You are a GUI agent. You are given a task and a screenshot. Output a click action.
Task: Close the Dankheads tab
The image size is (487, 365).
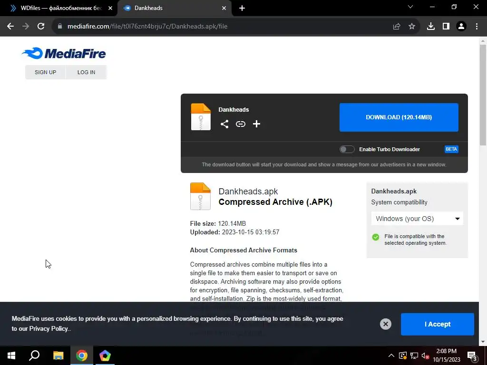pyautogui.click(x=224, y=8)
